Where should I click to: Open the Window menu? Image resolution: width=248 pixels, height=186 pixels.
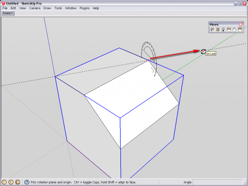coord(71,8)
